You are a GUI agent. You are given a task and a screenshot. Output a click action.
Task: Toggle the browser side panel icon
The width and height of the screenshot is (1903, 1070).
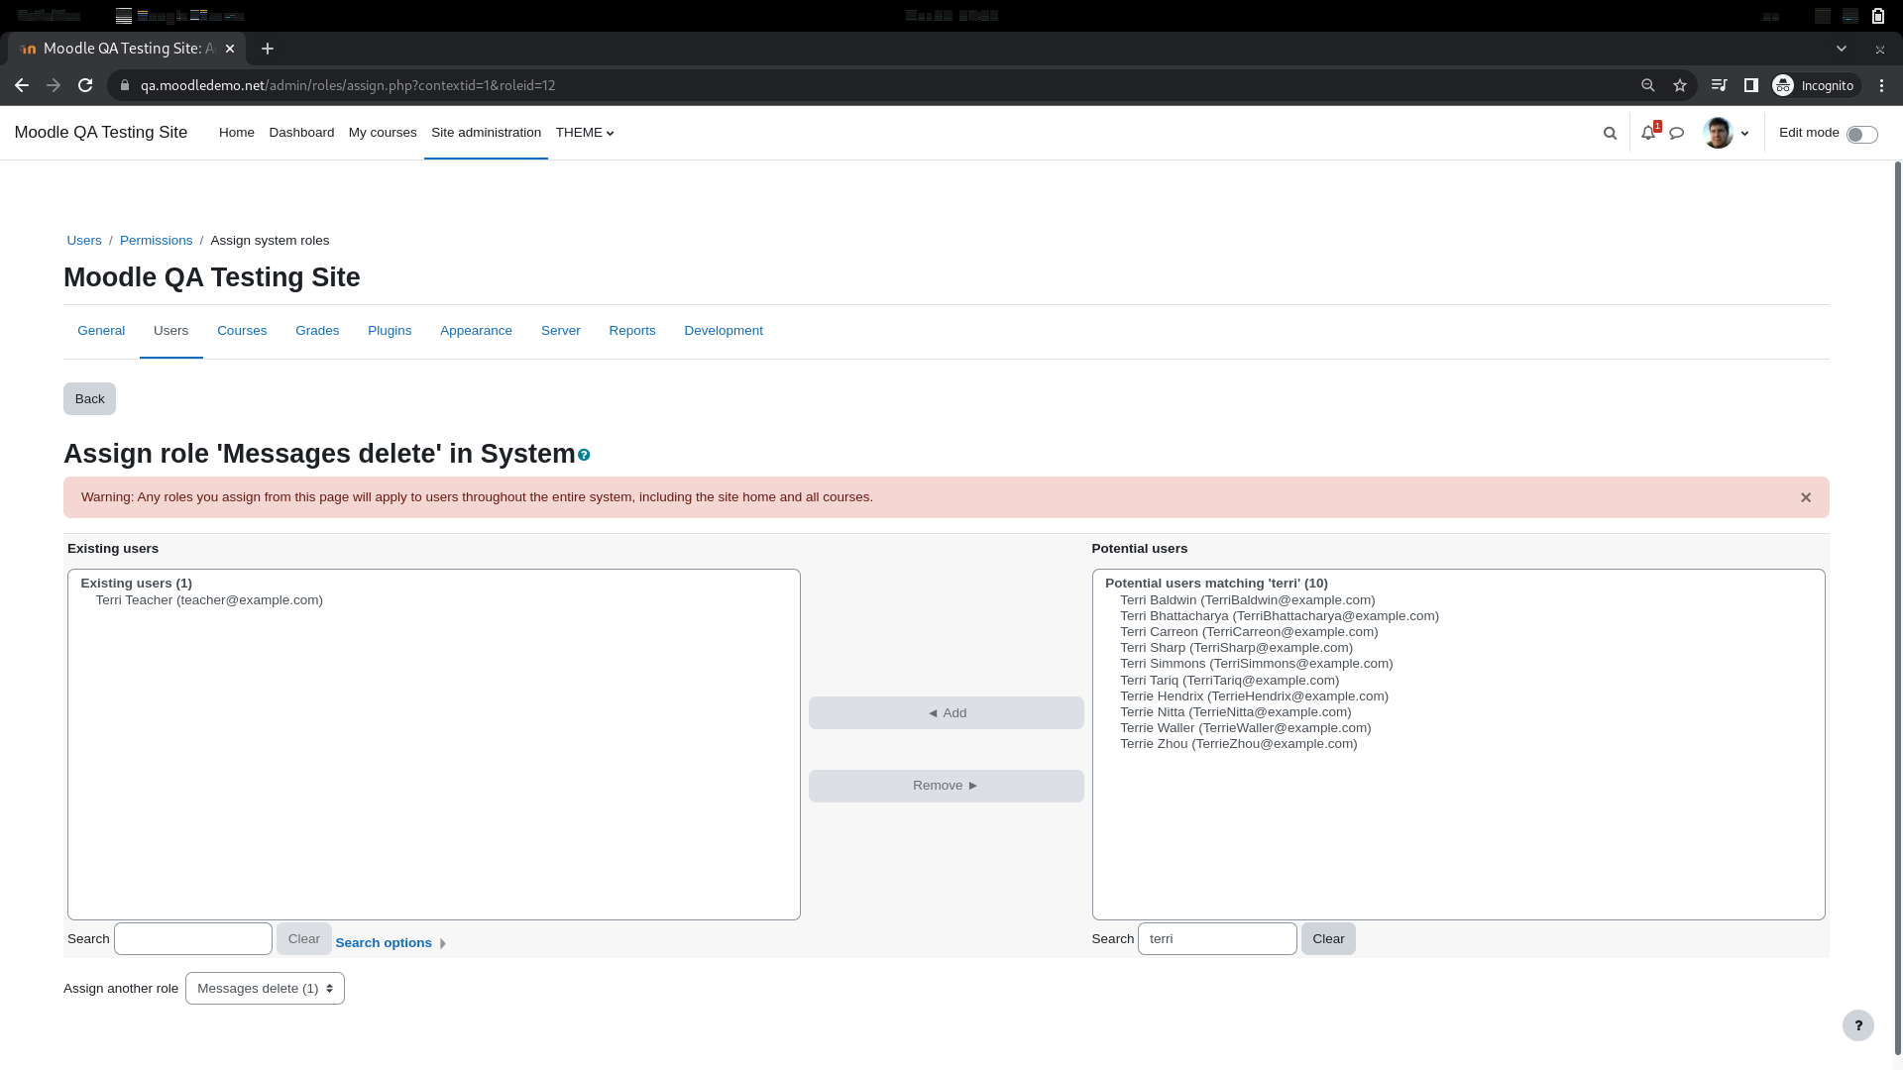pos(1751,85)
